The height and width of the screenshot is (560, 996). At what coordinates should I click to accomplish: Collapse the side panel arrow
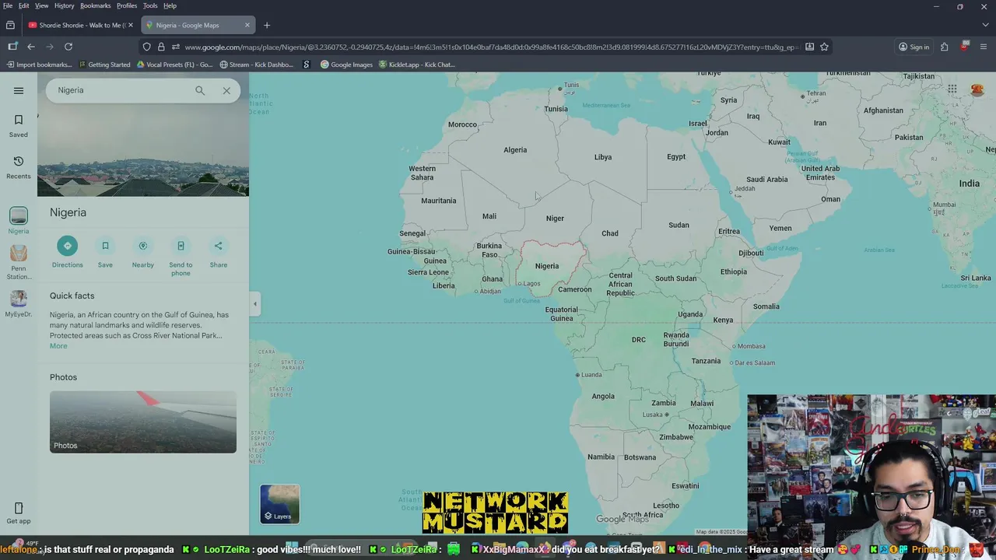[254, 304]
